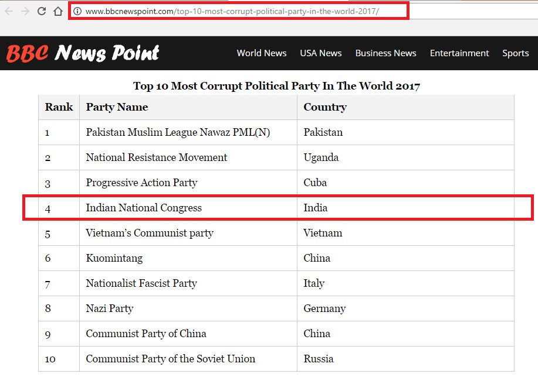Select China cell in Kuomintang row
The image size is (538, 384).
pos(405,258)
